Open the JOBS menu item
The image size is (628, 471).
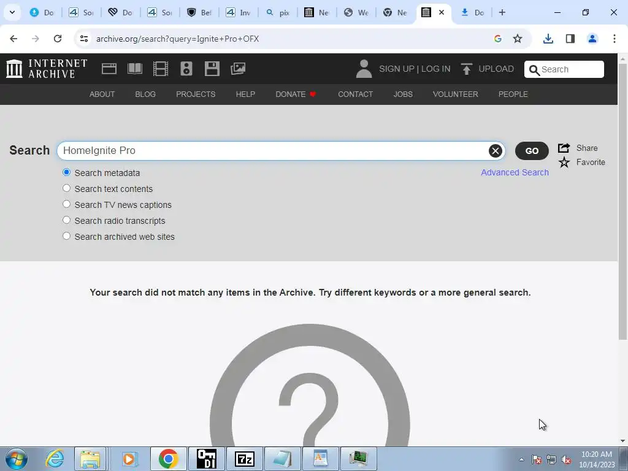tap(403, 94)
